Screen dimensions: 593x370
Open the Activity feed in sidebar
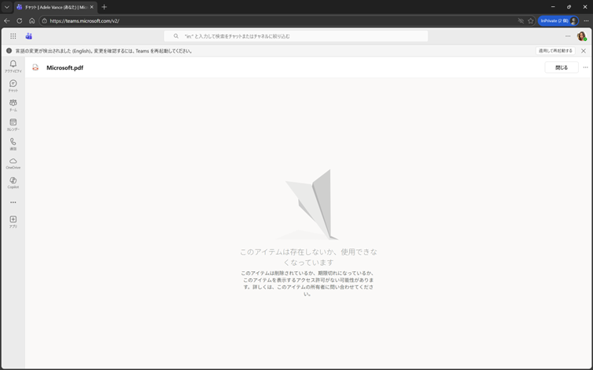(13, 67)
